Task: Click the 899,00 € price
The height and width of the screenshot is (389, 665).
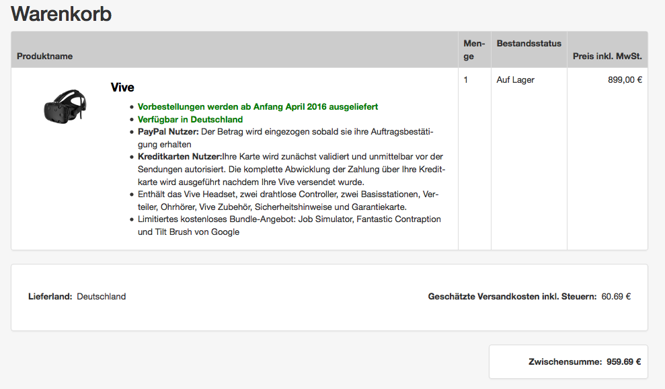Action: point(625,80)
